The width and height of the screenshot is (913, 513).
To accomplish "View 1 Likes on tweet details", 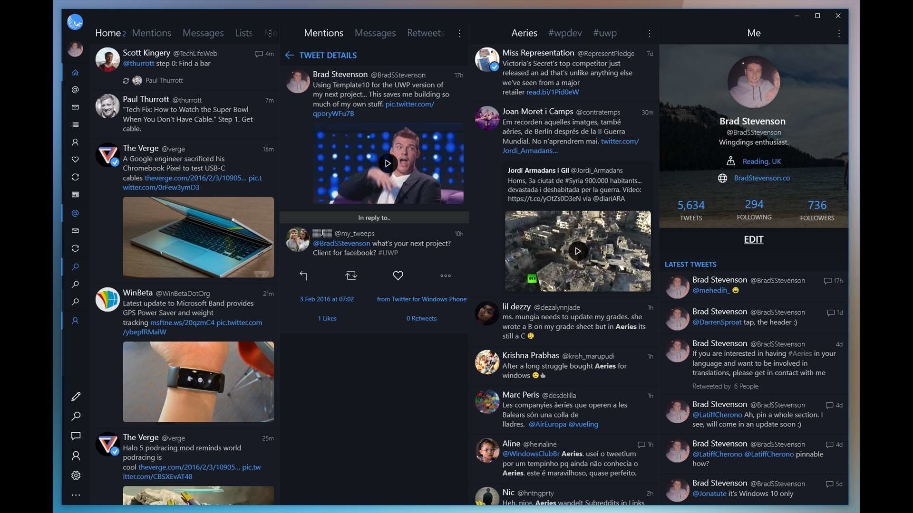I will [327, 318].
